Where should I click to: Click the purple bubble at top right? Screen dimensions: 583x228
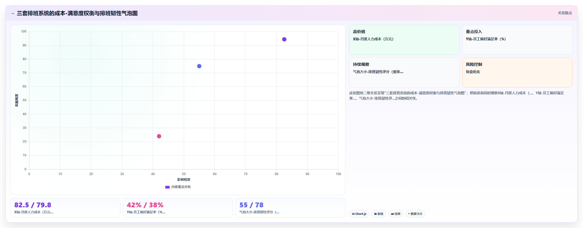point(284,39)
